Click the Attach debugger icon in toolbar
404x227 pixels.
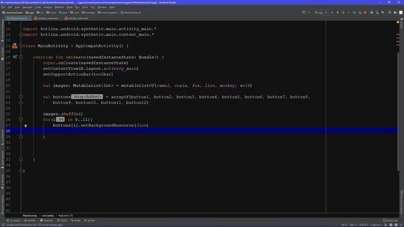coord(360,13)
